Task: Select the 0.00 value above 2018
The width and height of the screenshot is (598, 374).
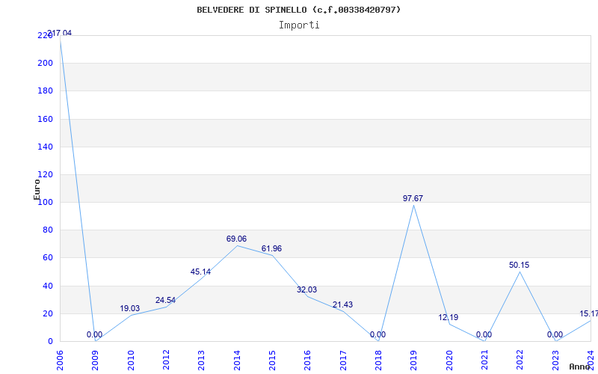Action: 377,334
